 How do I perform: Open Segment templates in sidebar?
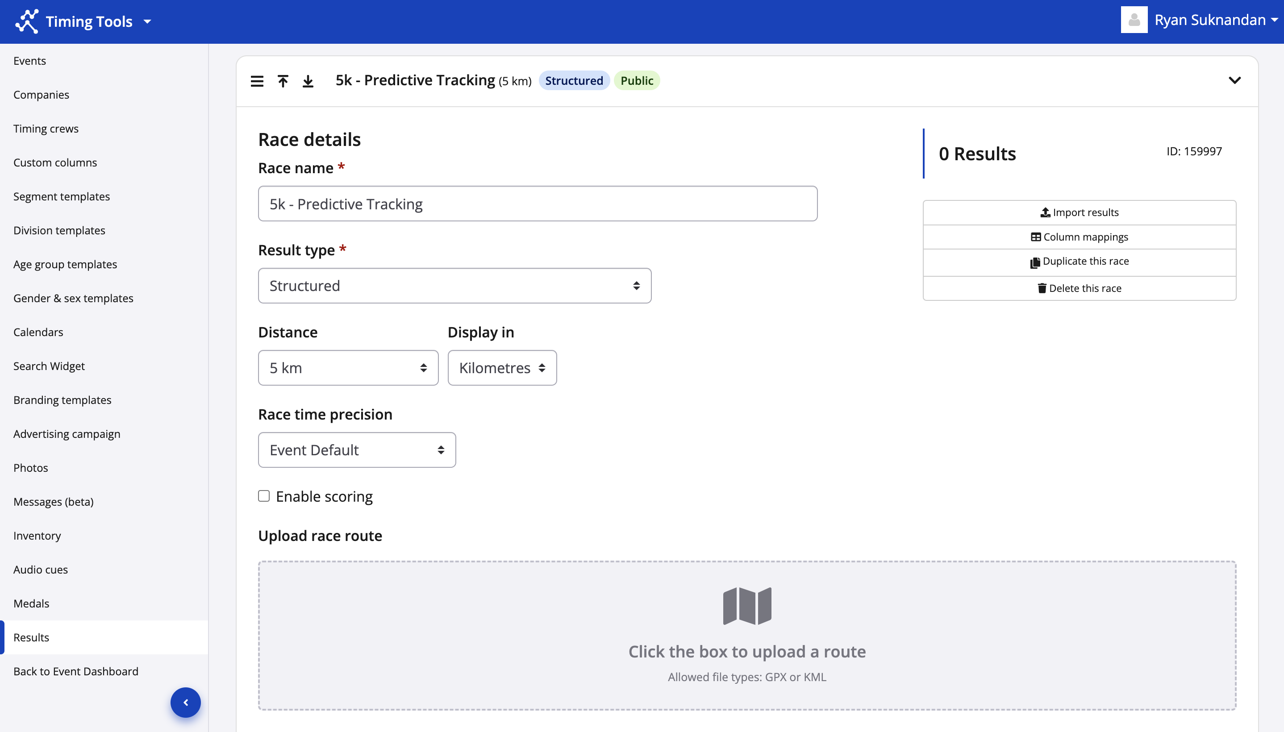click(61, 196)
